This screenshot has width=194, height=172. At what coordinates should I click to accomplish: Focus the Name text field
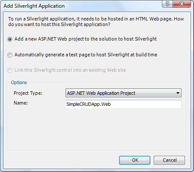coord(123,104)
